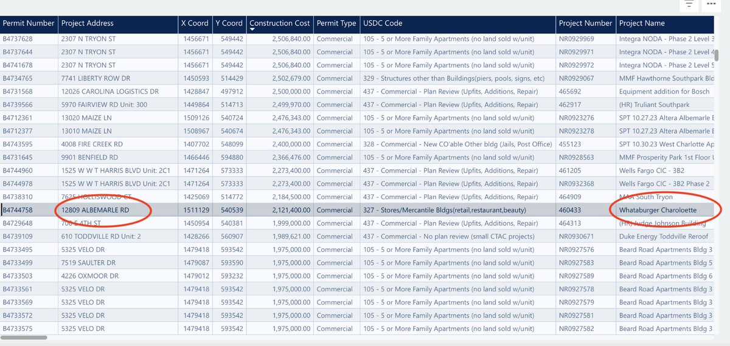Click USDC code 329 - Structures other than Buildings
The width and height of the screenshot is (730, 346).
[454, 78]
